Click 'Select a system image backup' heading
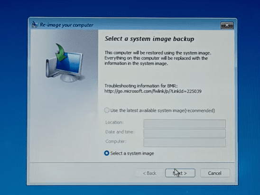 (149, 39)
